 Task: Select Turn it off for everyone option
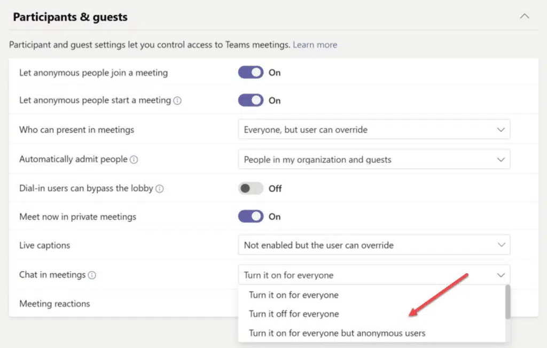tap(372, 314)
